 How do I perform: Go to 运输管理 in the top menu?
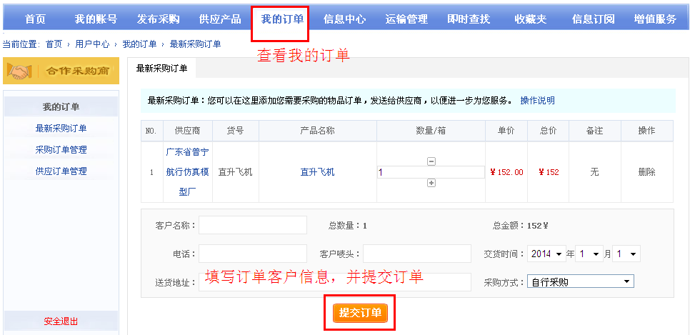(x=406, y=19)
